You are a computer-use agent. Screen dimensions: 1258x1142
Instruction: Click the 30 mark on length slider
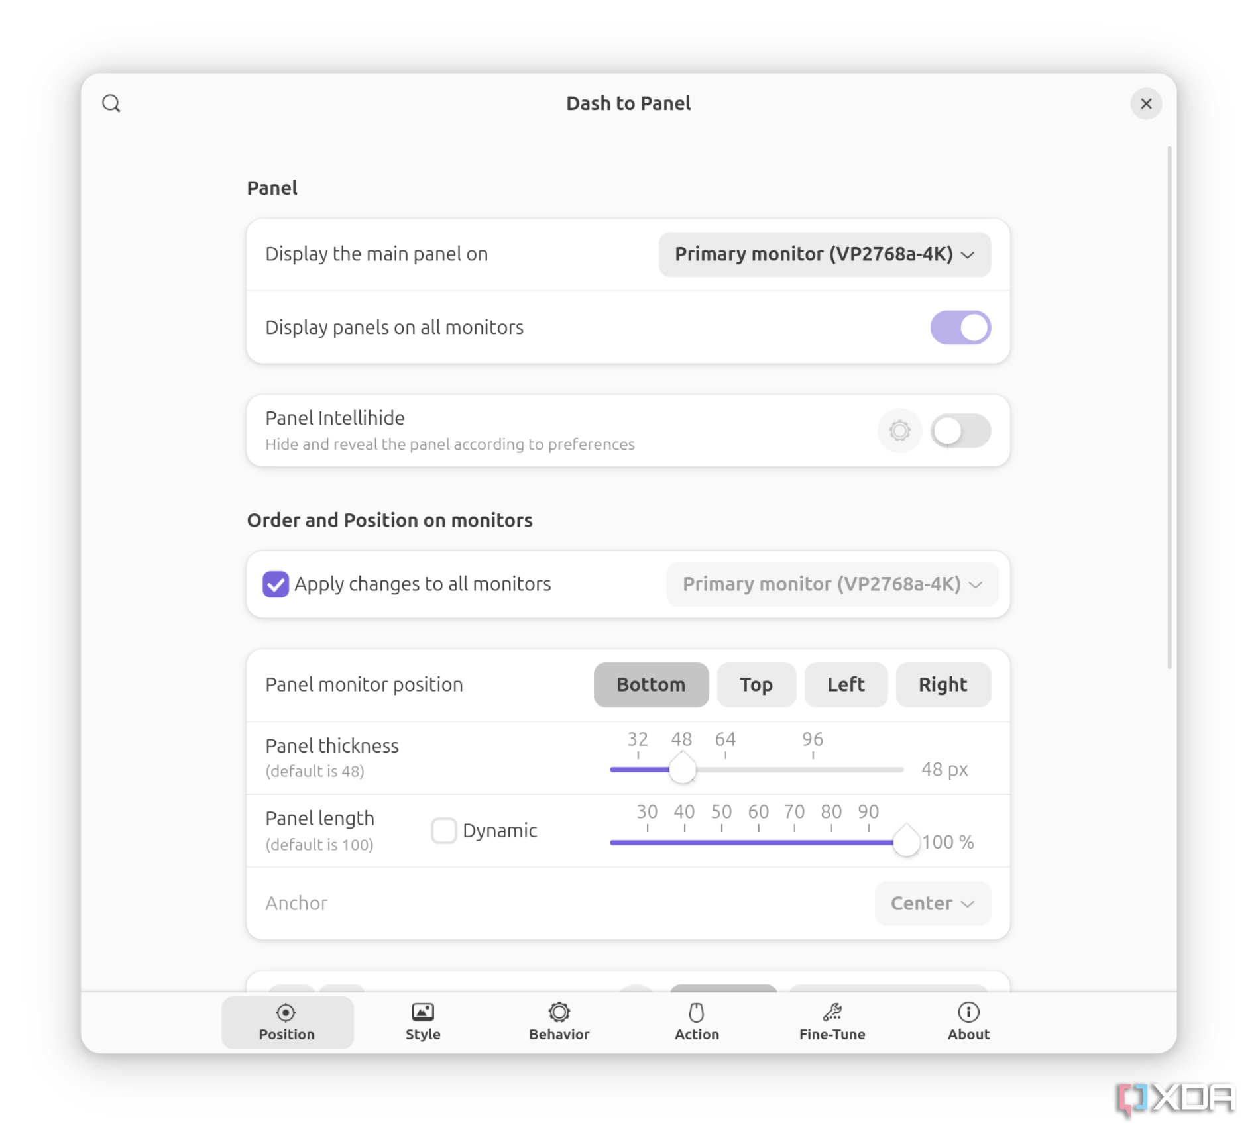click(x=646, y=812)
